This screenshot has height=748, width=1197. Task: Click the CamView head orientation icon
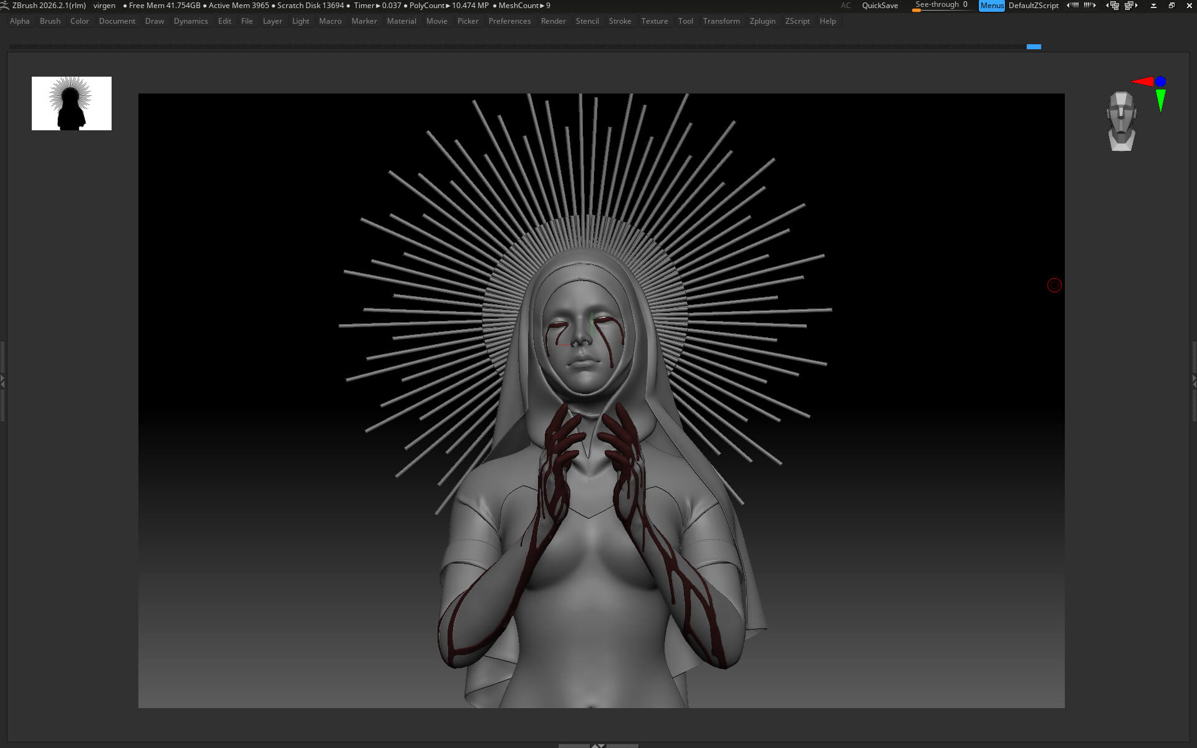point(1122,122)
